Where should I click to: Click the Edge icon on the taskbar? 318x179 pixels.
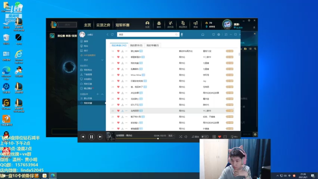pos(53,175)
